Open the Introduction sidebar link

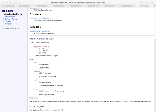click(10, 17)
